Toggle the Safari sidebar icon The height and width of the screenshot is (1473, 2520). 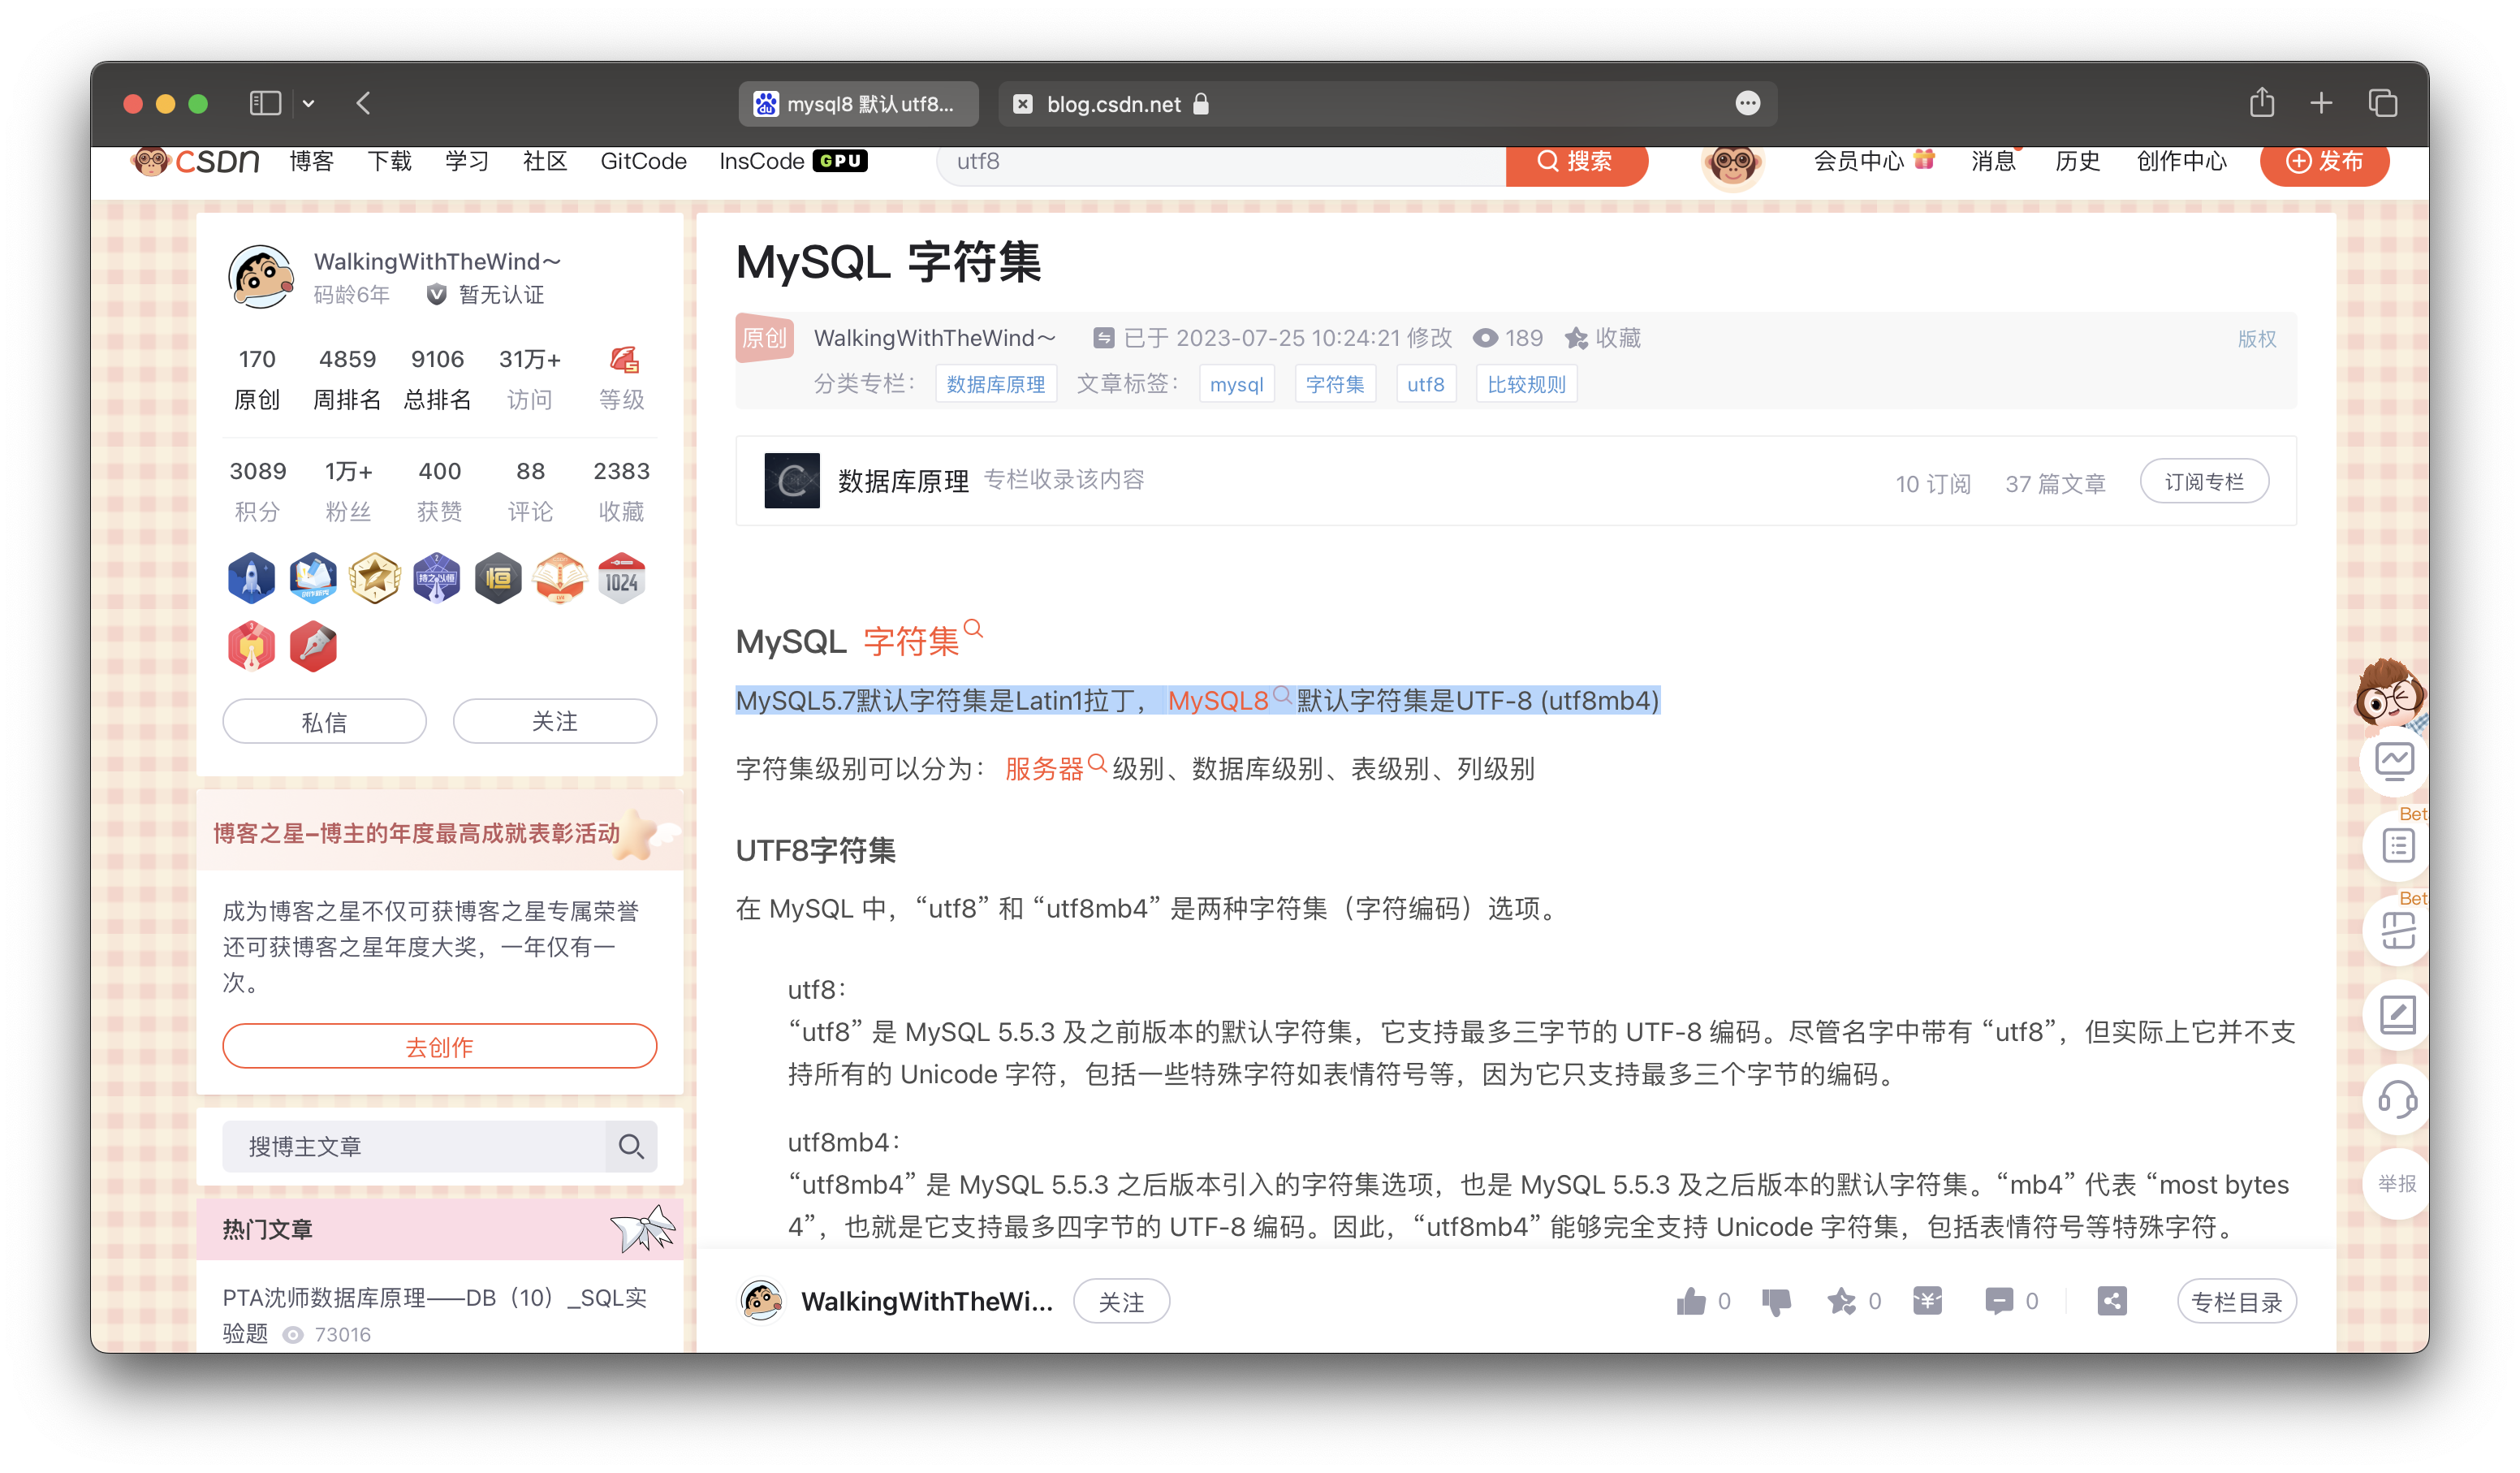click(265, 103)
